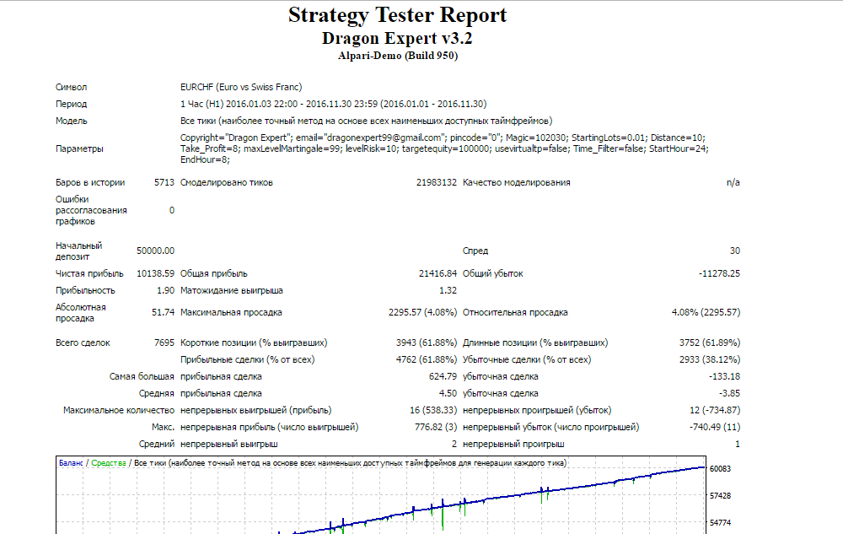The image size is (843, 534).
Task: Select modelled ticks value 21983132
Action: pyautogui.click(x=436, y=183)
